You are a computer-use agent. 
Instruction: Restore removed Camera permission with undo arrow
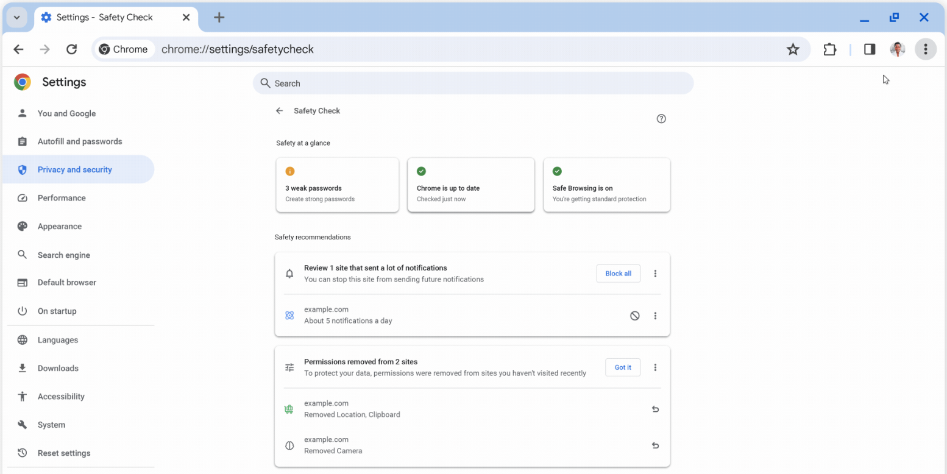(x=655, y=445)
